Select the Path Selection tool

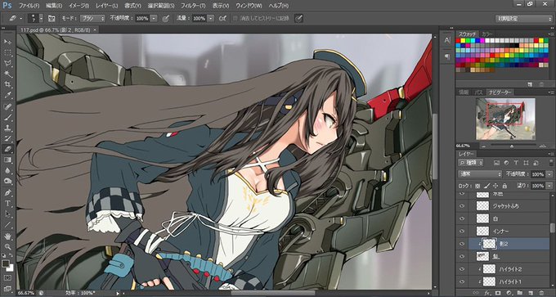(x=8, y=214)
